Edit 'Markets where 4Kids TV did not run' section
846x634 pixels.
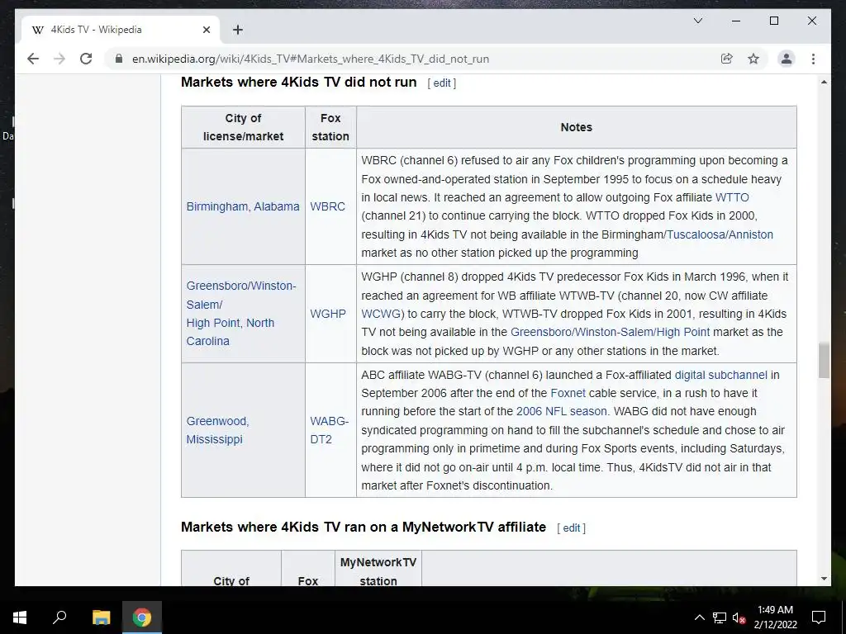click(441, 83)
